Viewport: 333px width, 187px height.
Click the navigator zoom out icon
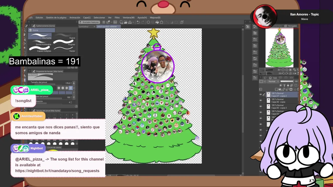pos(283,70)
